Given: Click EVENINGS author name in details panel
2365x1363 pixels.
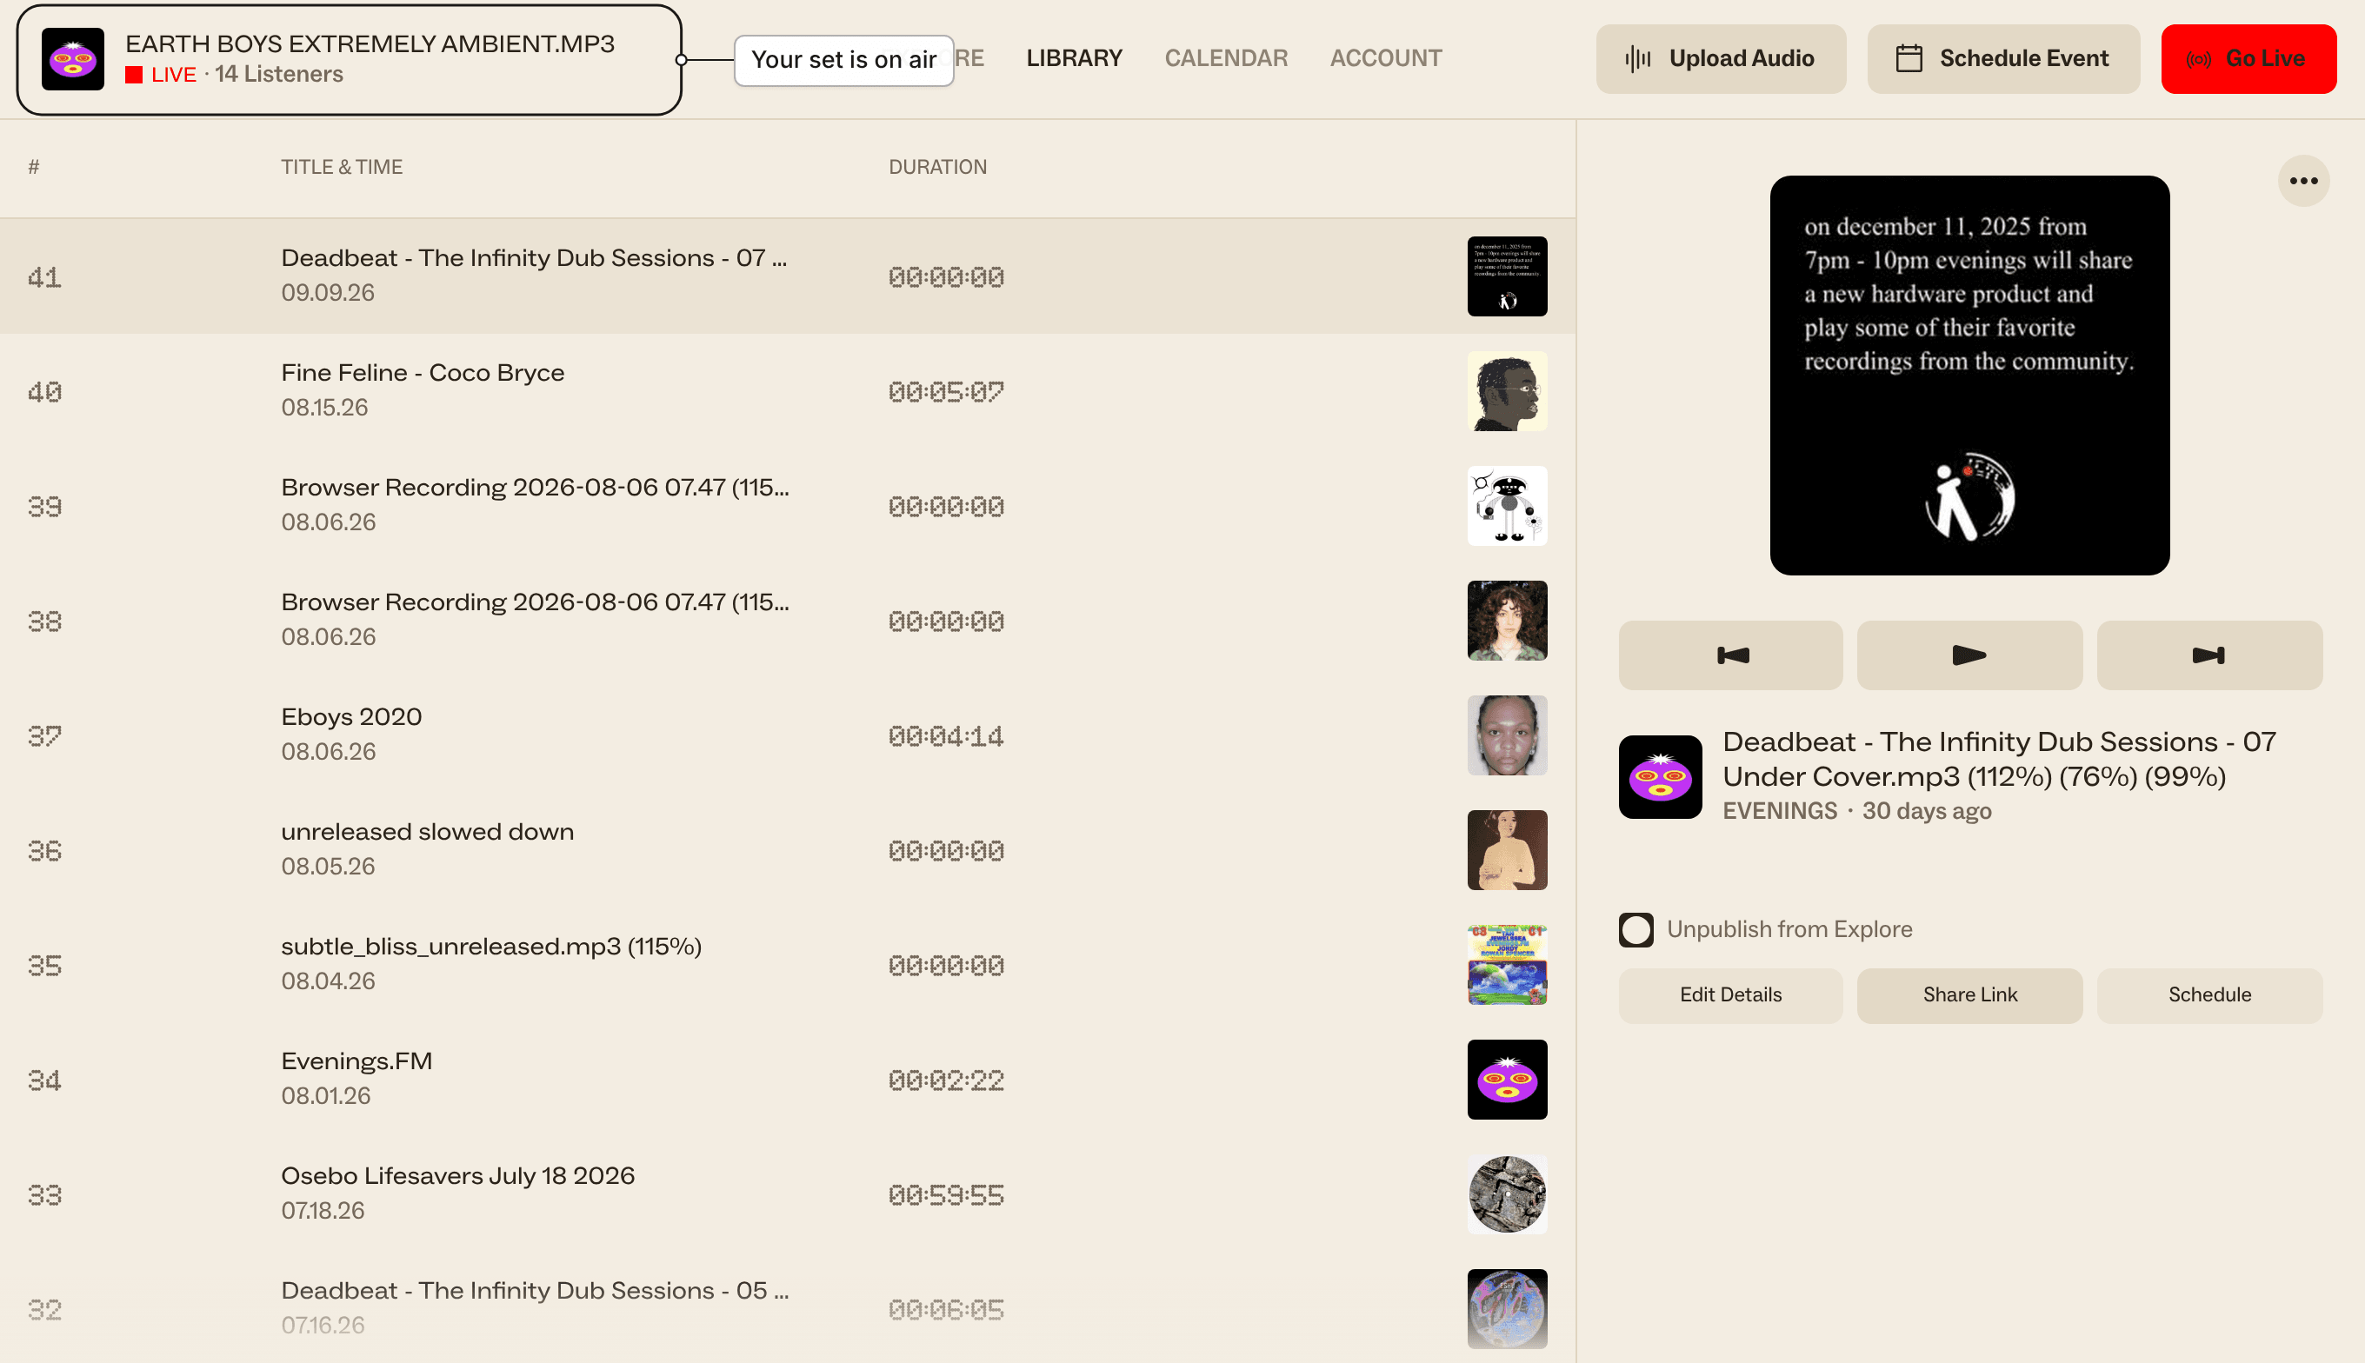Looking at the screenshot, I should [x=1780, y=811].
